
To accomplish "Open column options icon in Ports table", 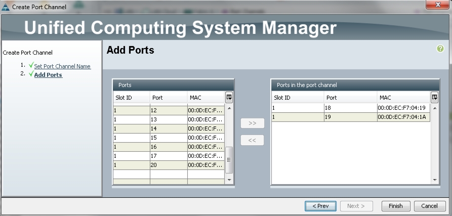I will click(x=229, y=97).
